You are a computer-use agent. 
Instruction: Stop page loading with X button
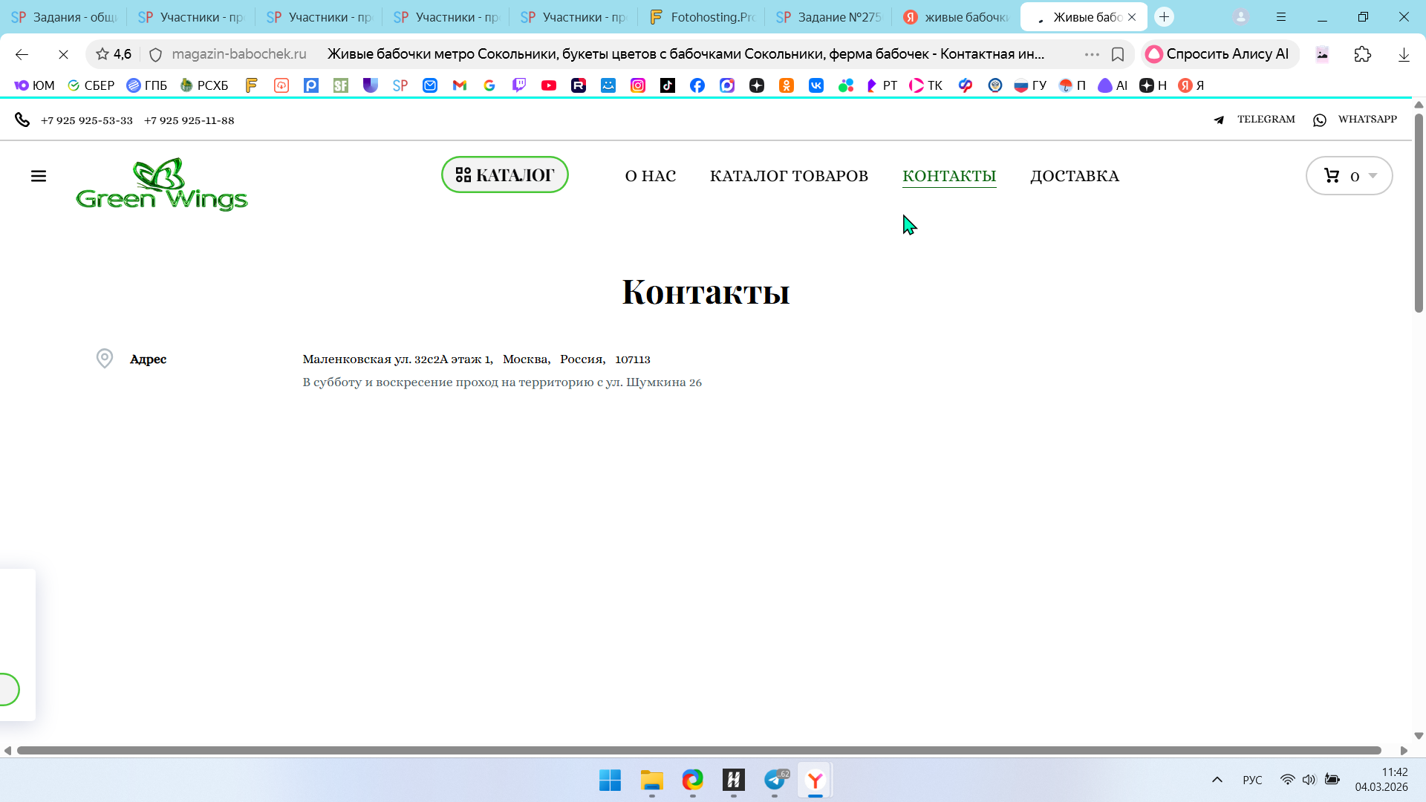point(63,54)
